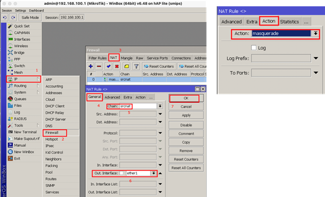Click the Session address field

[x=72, y=17]
